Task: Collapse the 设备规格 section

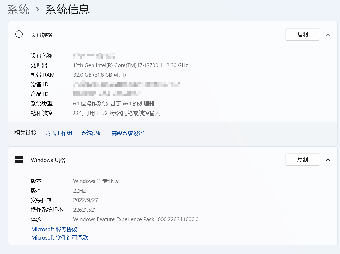Action: [x=328, y=34]
